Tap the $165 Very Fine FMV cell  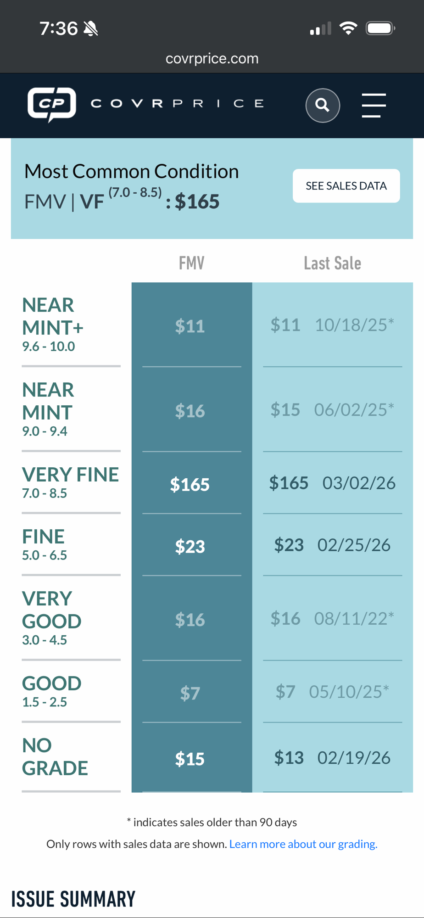pos(190,484)
